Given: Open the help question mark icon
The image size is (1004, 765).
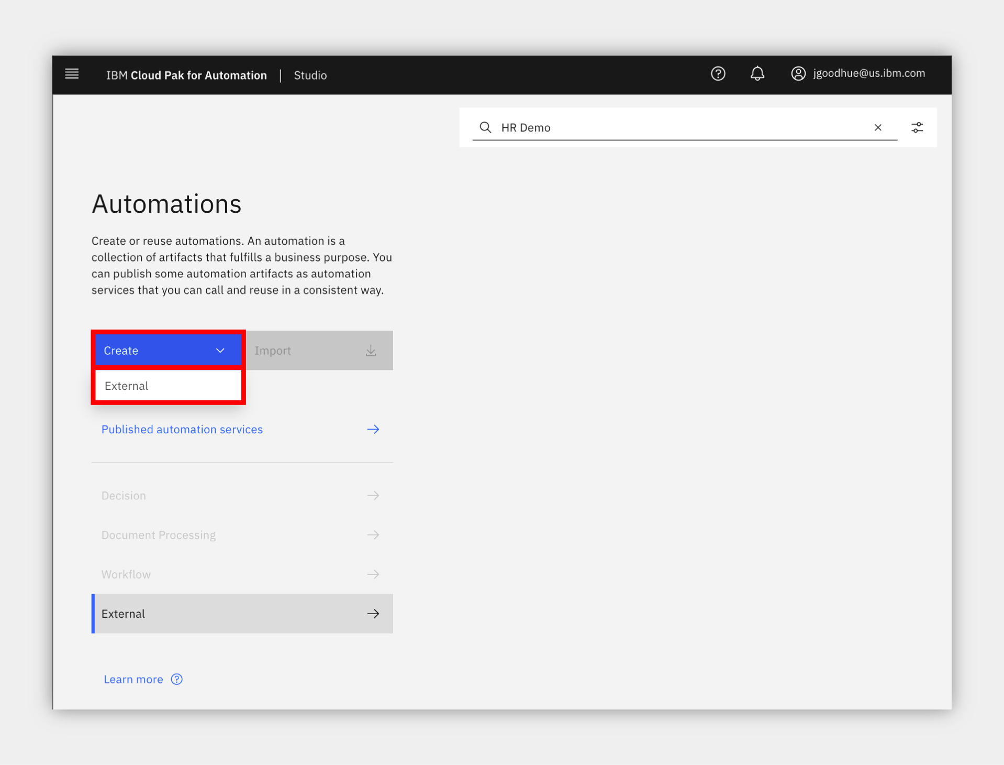Looking at the screenshot, I should point(718,74).
